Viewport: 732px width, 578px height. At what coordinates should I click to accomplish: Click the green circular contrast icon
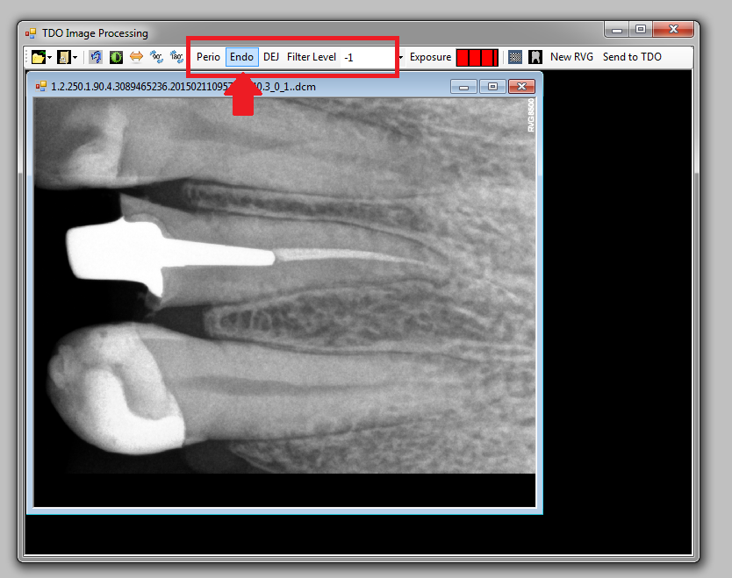[x=116, y=57]
